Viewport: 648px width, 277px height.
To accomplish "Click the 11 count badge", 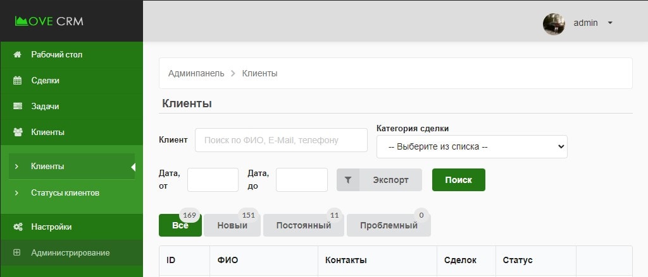I will coord(334,215).
